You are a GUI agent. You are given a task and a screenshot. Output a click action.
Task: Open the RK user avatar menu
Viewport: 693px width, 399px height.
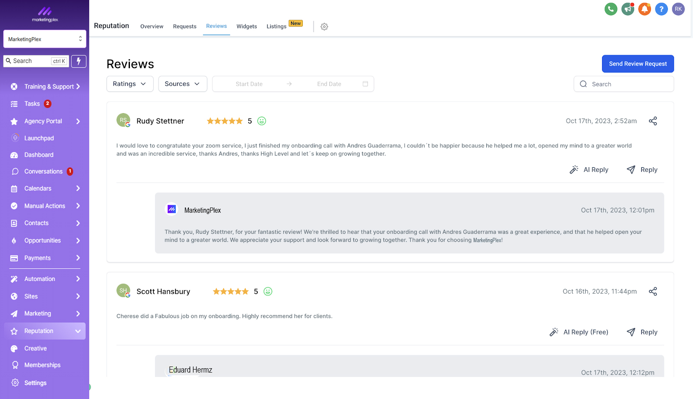pyautogui.click(x=678, y=9)
